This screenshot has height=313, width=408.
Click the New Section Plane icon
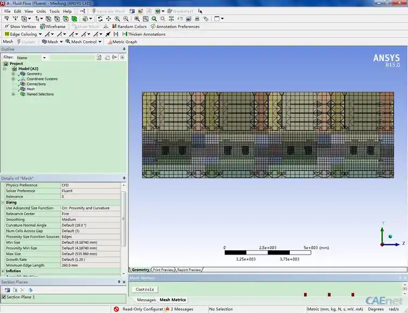click(8, 290)
